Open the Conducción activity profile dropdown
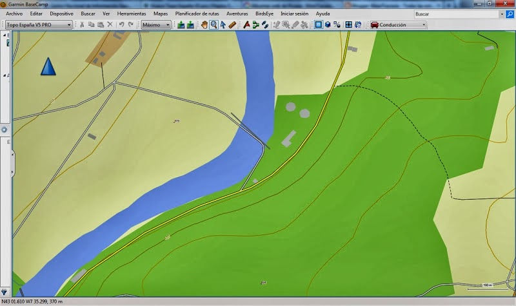Image resolution: width=516 pixels, height=306 pixels. (x=398, y=24)
